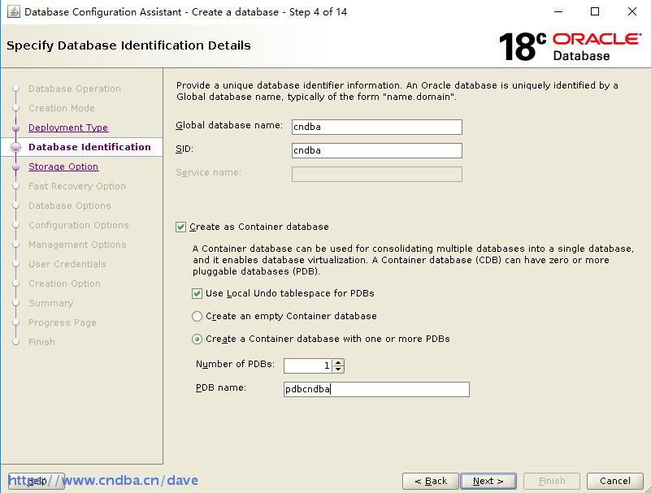The width and height of the screenshot is (651, 493).
Task: Click the Specify Database Identification Details heading
Action: [x=128, y=45]
